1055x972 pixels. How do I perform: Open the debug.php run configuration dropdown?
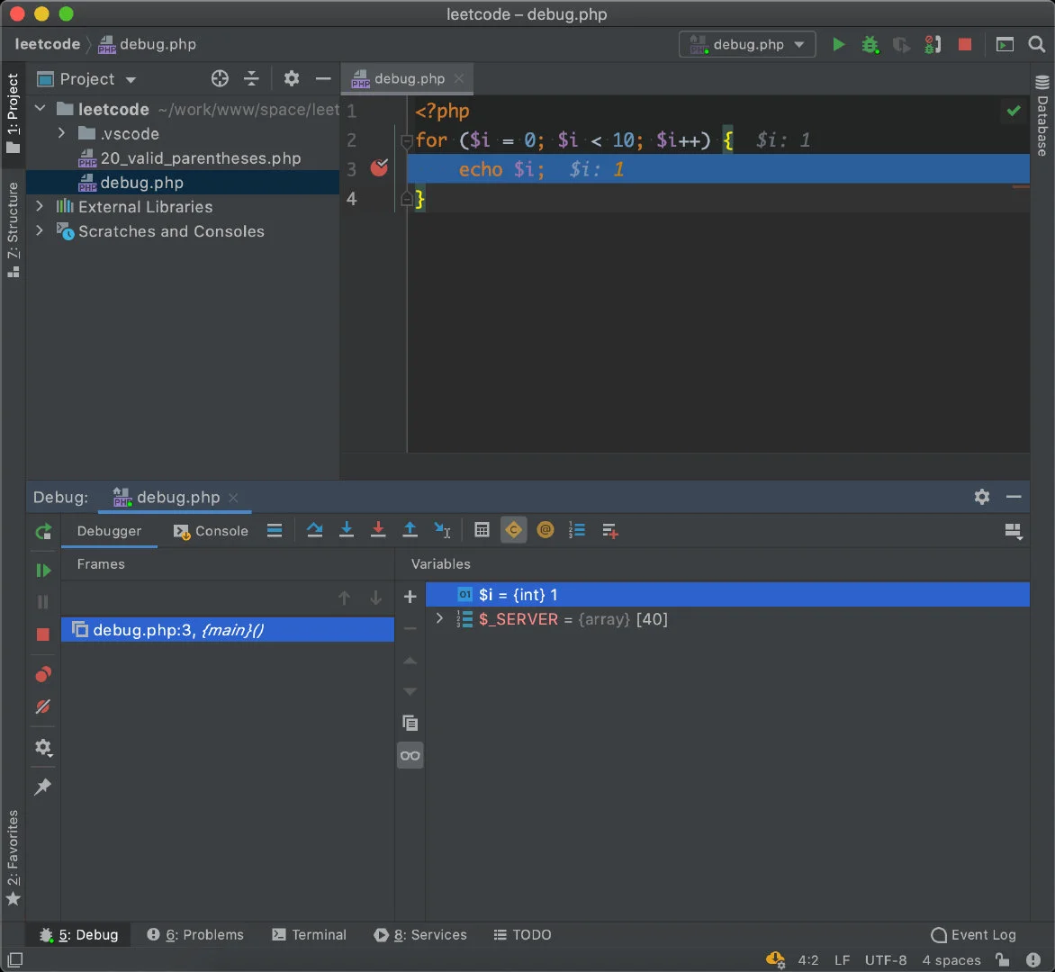tap(747, 44)
